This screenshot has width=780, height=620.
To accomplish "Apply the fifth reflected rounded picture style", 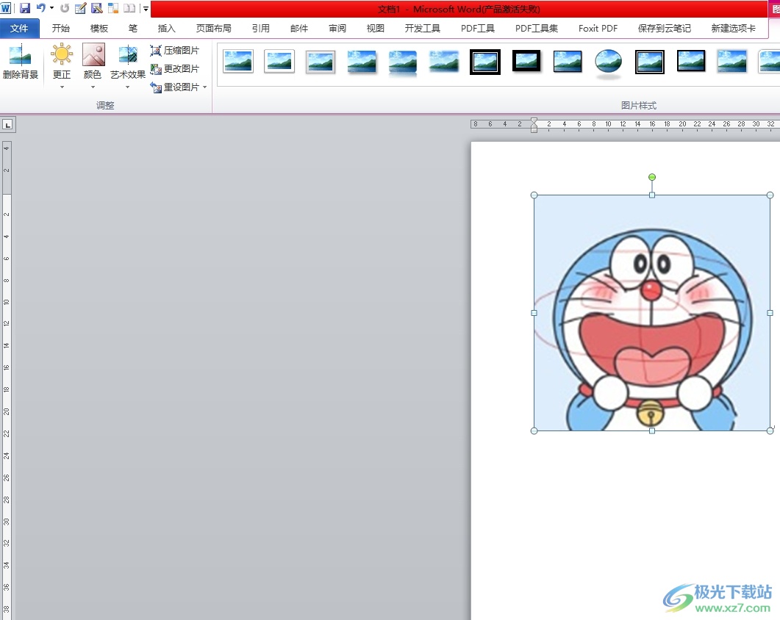I will pos(402,62).
